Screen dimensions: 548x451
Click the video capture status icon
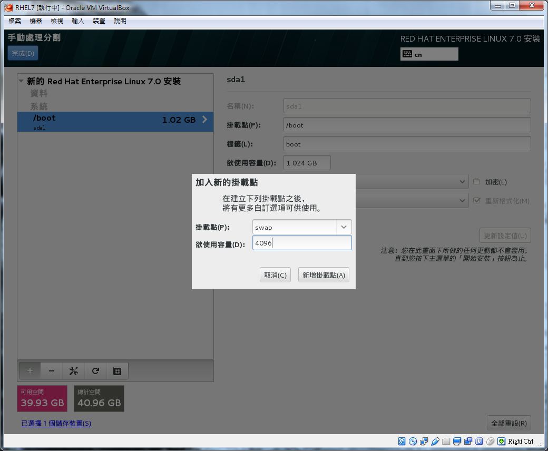point(468,441)
